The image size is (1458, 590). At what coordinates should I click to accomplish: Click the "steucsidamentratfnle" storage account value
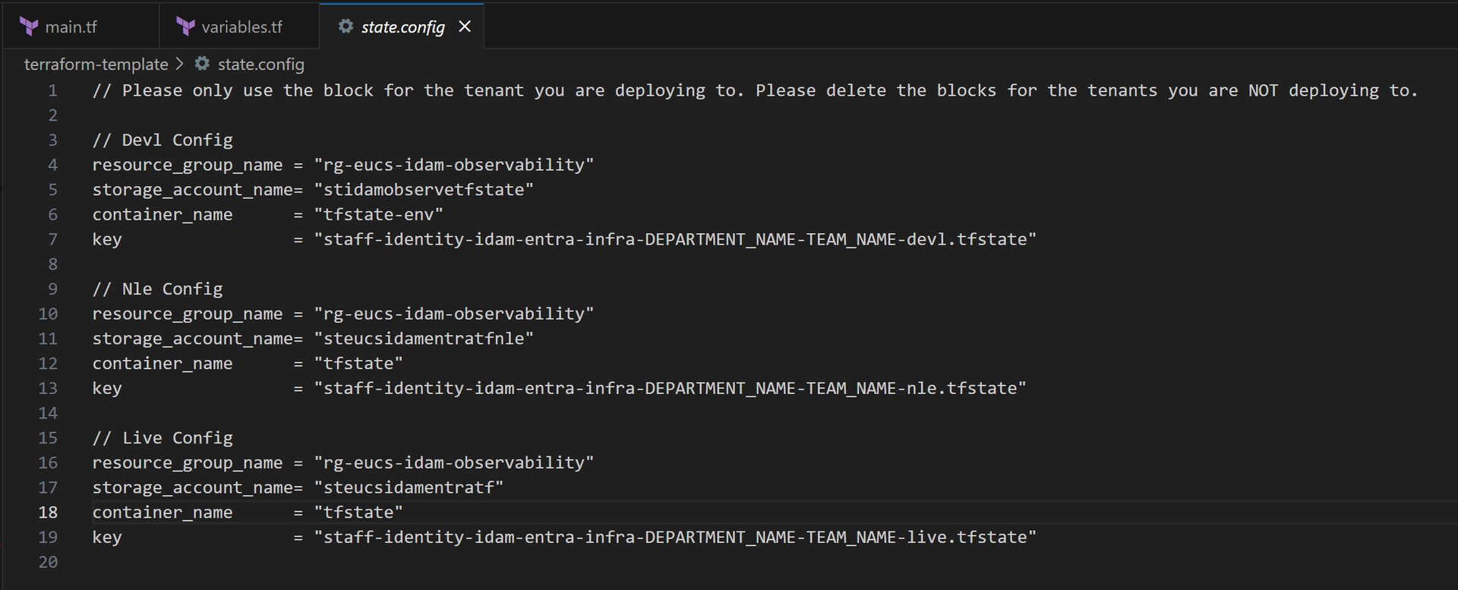(424, 339)
